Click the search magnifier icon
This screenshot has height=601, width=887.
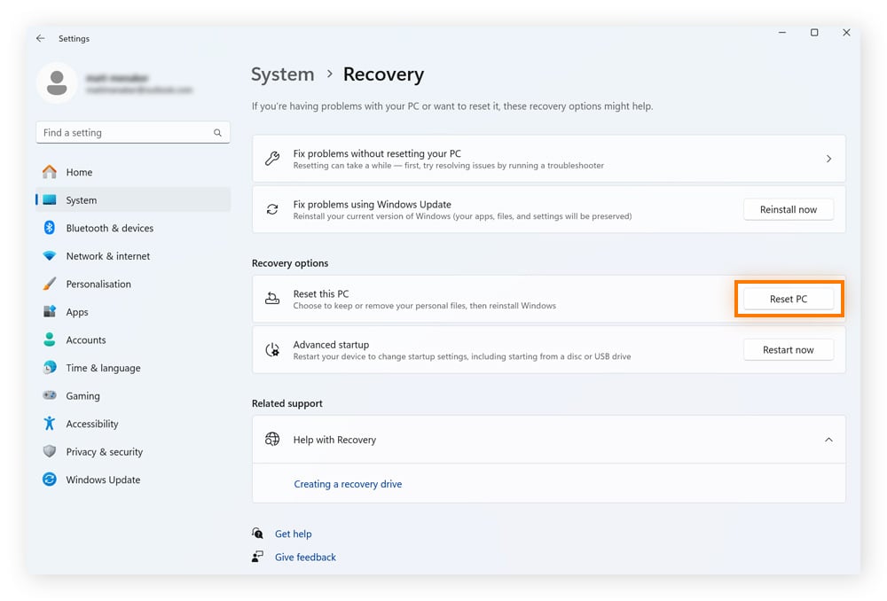(217, 133)
